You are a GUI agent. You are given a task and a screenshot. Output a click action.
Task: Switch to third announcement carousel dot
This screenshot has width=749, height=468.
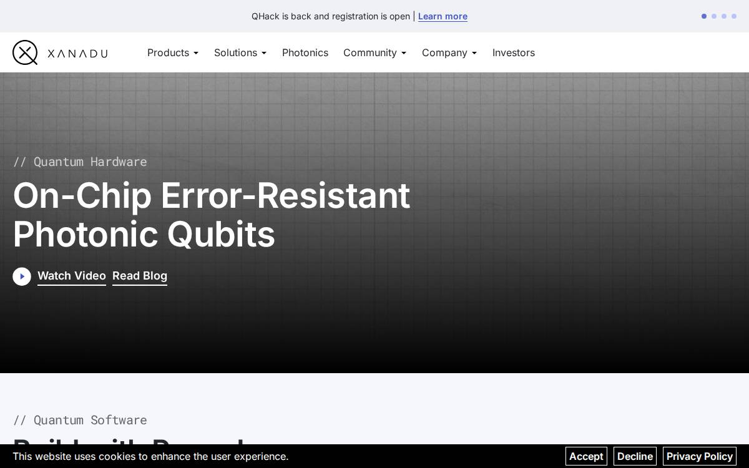pos(724,16)
